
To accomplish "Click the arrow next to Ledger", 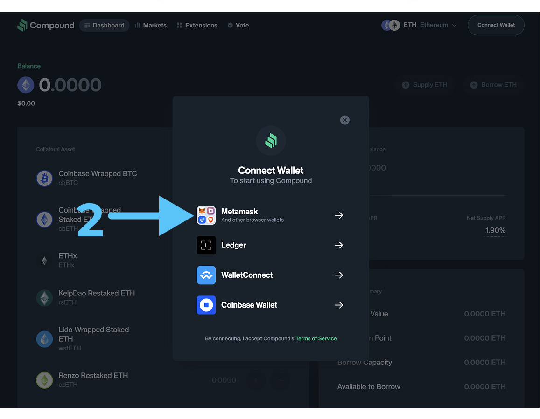I will pos(339,245).
